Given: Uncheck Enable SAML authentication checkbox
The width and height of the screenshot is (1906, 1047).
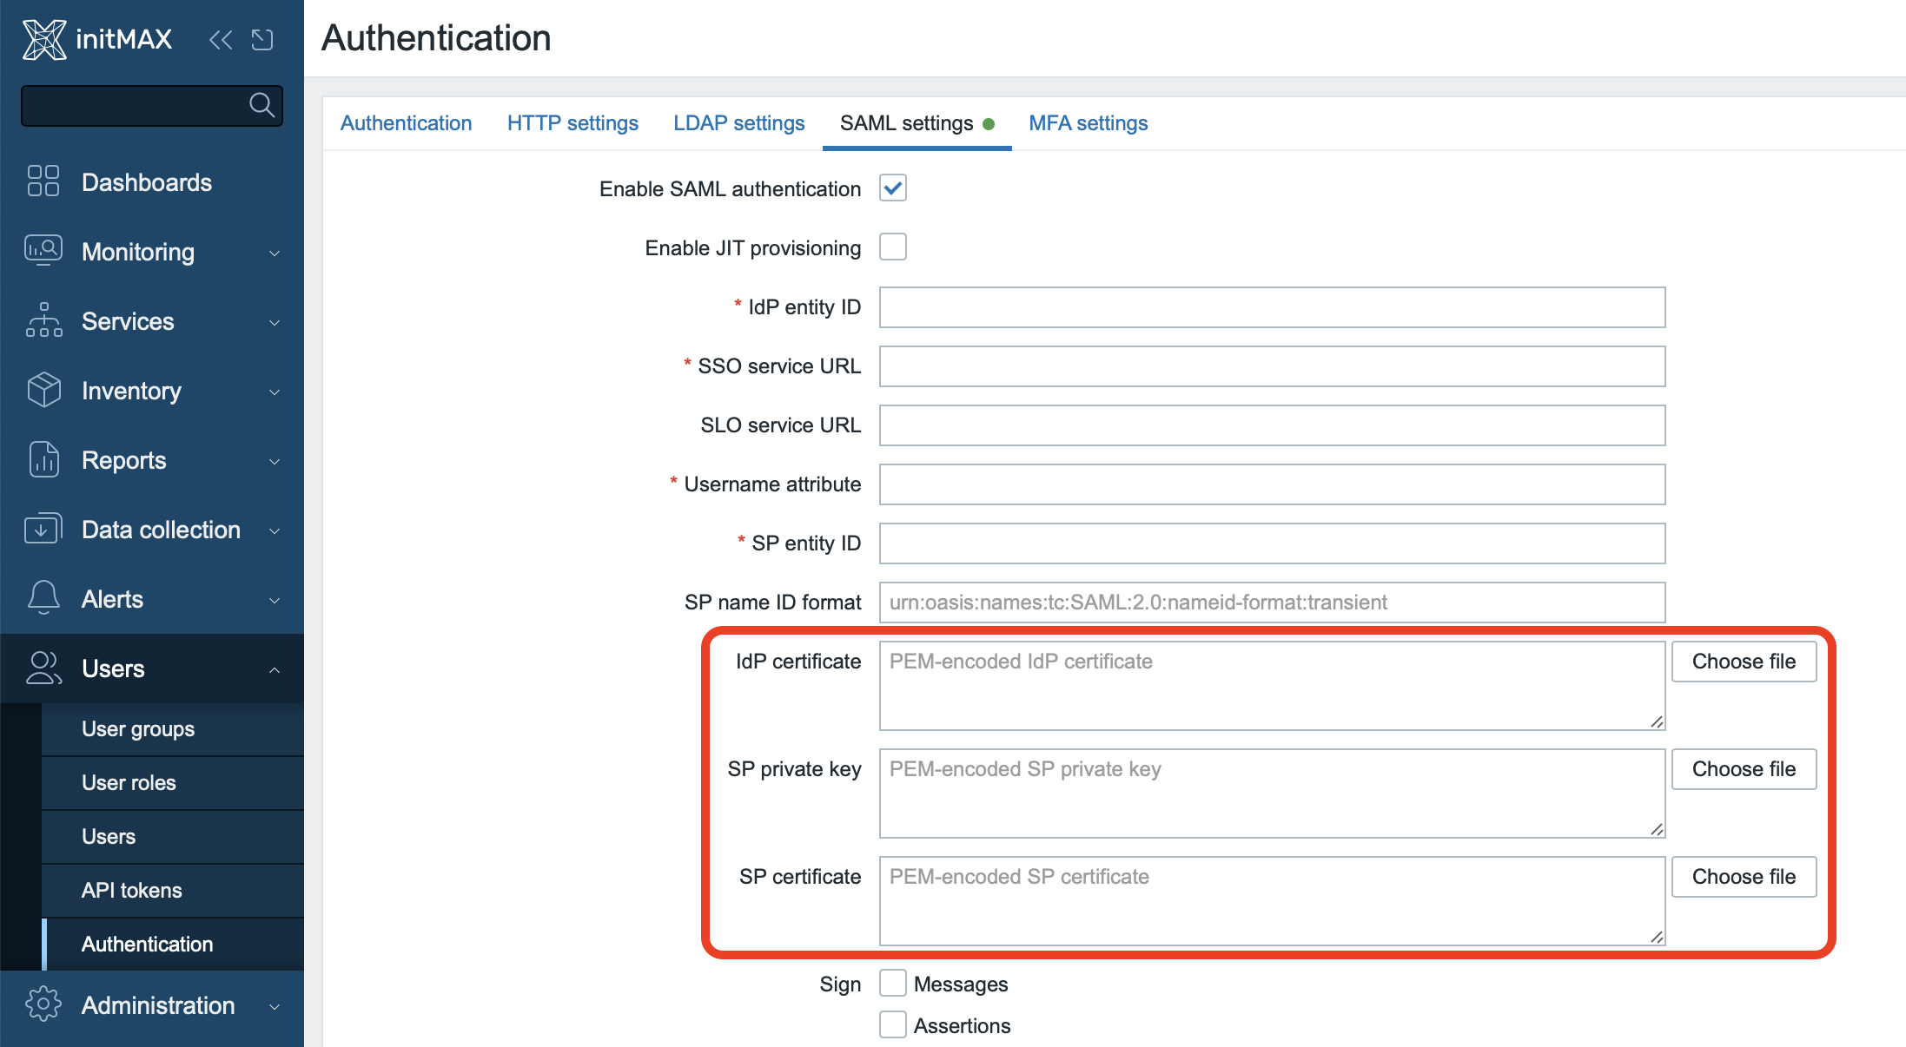Looking at the screenshot, I should pos(892,188).
